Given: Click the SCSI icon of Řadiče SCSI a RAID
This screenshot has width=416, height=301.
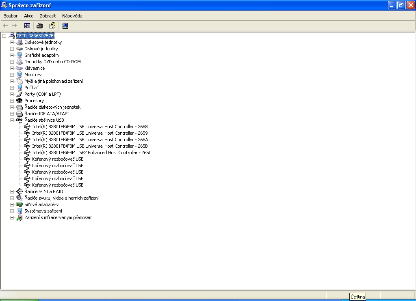Looking at the screenshot, I should [19, 191].
